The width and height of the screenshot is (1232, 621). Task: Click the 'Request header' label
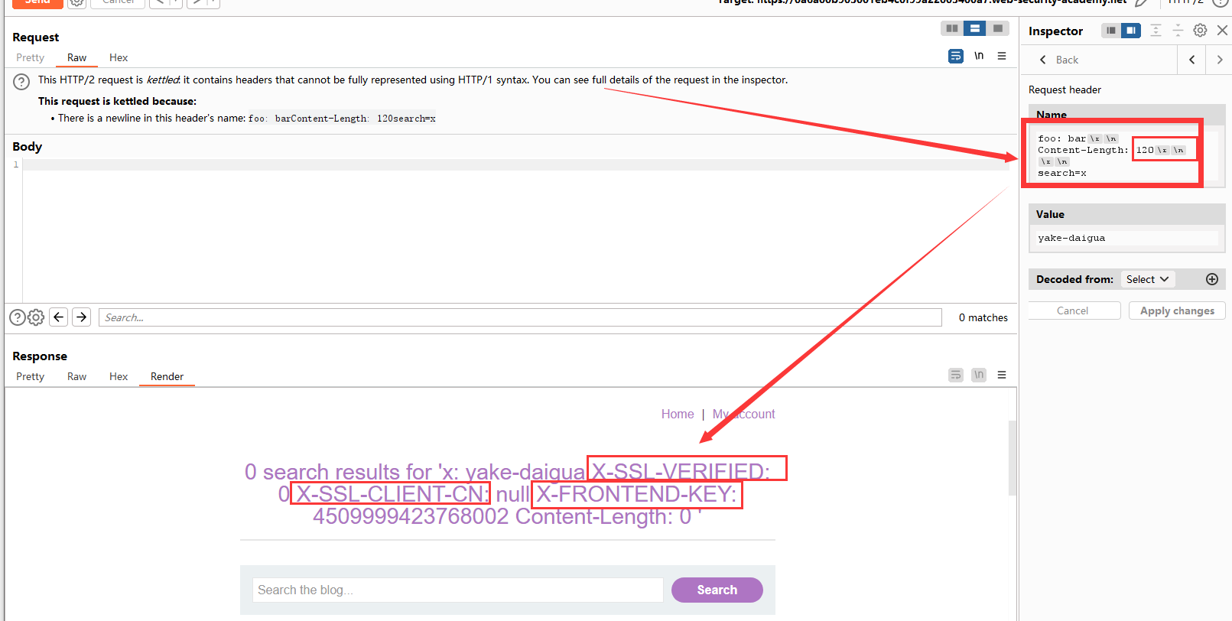pos(1065,89)
